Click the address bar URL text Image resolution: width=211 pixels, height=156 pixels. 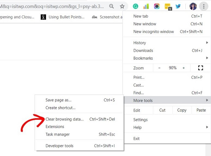[x=52, y=6]
